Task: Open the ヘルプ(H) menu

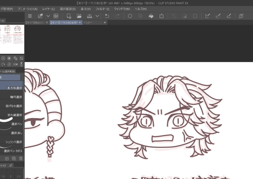Action: [141, 9]
